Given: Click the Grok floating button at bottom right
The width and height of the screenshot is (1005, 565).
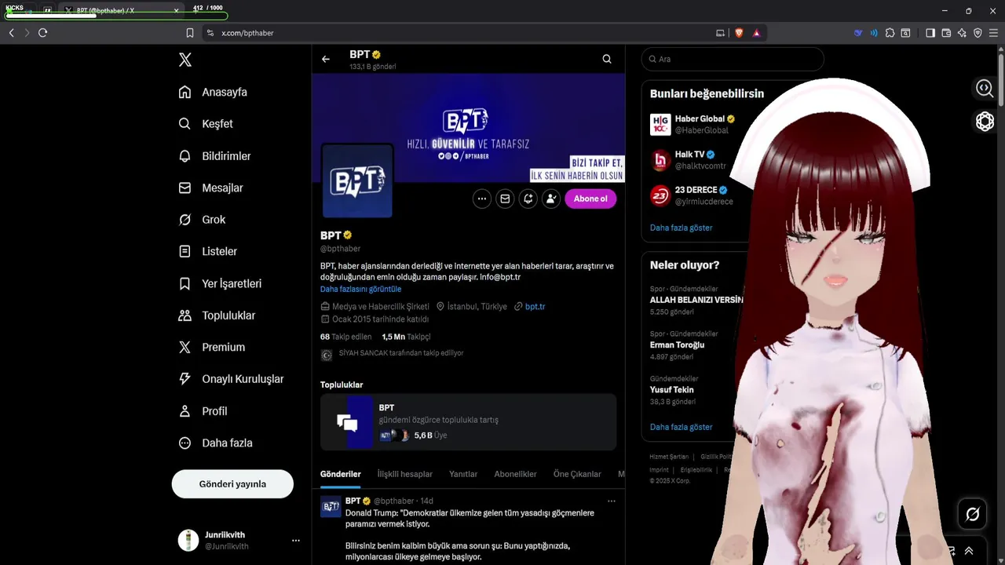Looking at the screenshot, I should click(973, 514).
